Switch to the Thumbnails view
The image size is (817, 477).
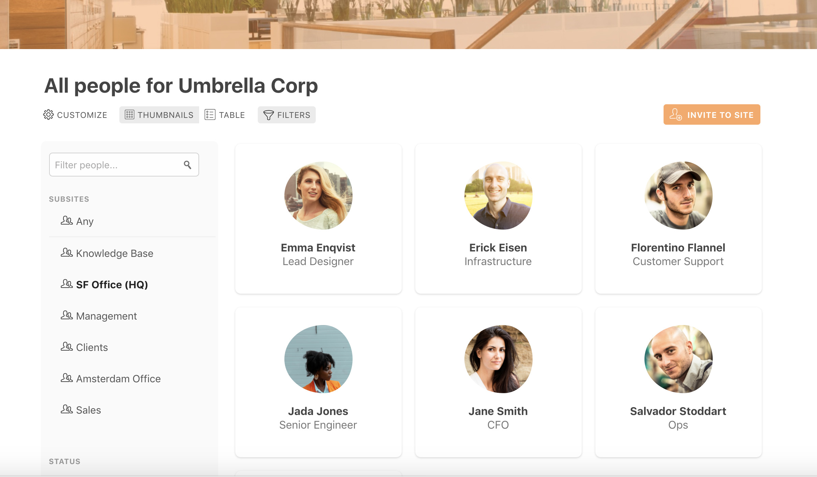(159, 115)
